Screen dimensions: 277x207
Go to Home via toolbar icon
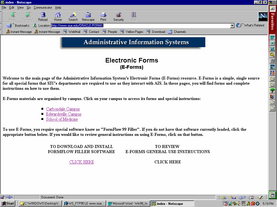(58, 16)
